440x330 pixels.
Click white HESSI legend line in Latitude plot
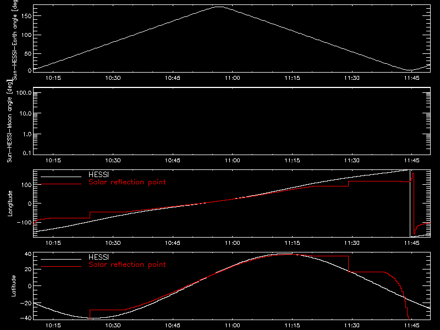pyautogui.click(x=61, y=259)
